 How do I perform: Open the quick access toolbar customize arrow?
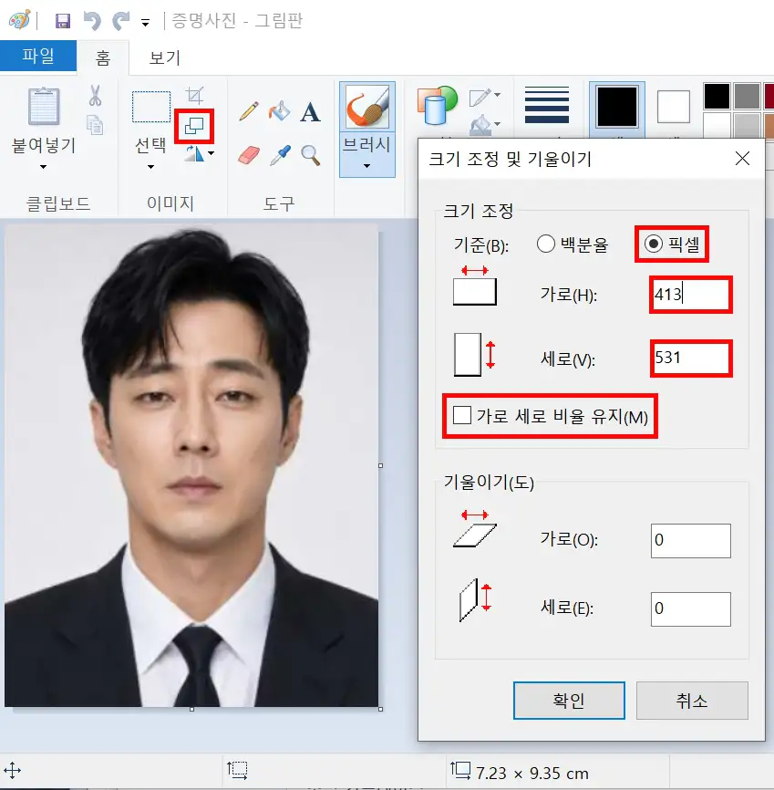coord(146,23)
